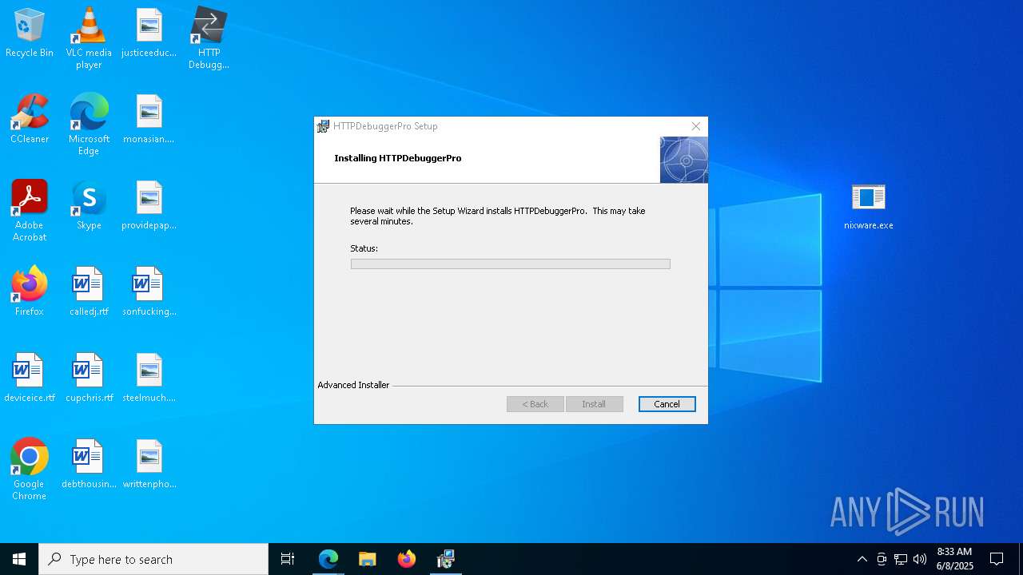Select the cupchris.rtf document
1023x575 pixels.
pos(89,378)
